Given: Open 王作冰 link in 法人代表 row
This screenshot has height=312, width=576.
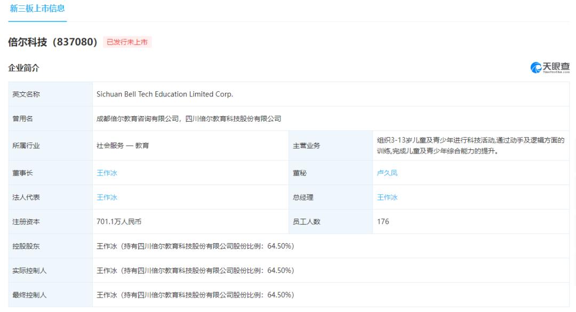Looking at the screenshot, I should [107, 197].
